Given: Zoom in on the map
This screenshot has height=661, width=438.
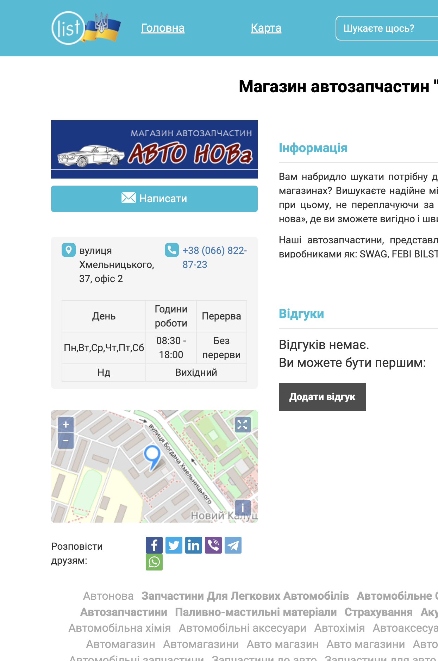Looking at the screenshot, I should [66, 425].
